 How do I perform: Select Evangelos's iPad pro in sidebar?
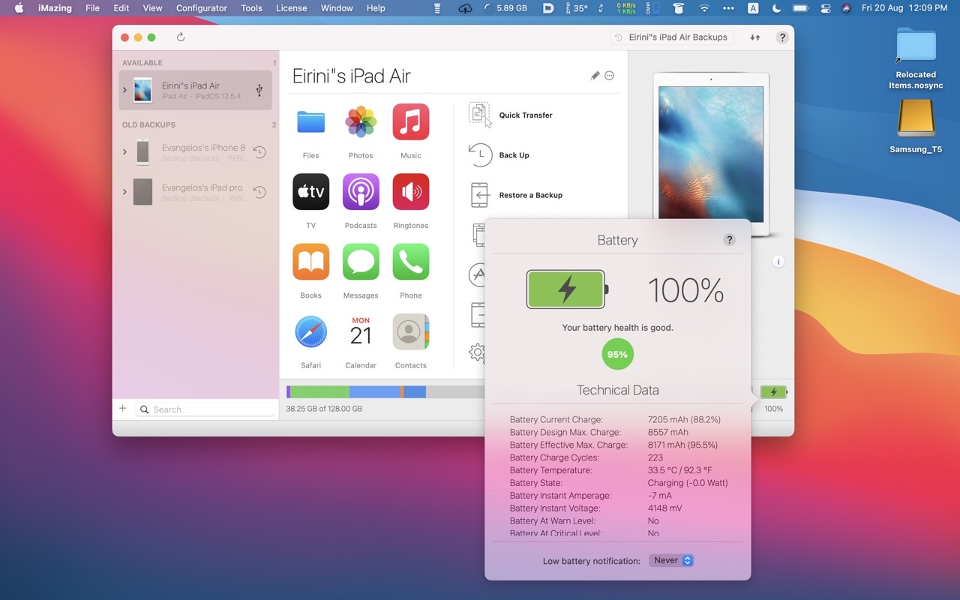195,192
